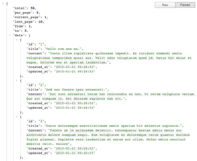
Task: Click the title starting "Porro doloremque exercitationem"
Action: click(113, 126)
